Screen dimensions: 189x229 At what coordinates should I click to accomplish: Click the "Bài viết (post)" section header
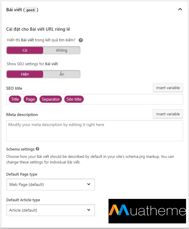15,10
